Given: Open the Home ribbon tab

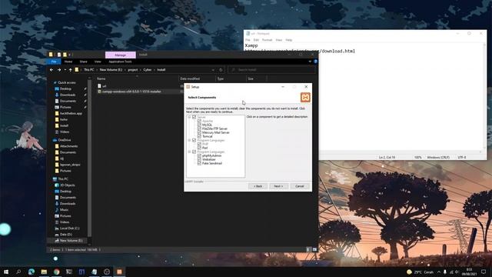Looking at the screenshot, I should coord(68,62).
